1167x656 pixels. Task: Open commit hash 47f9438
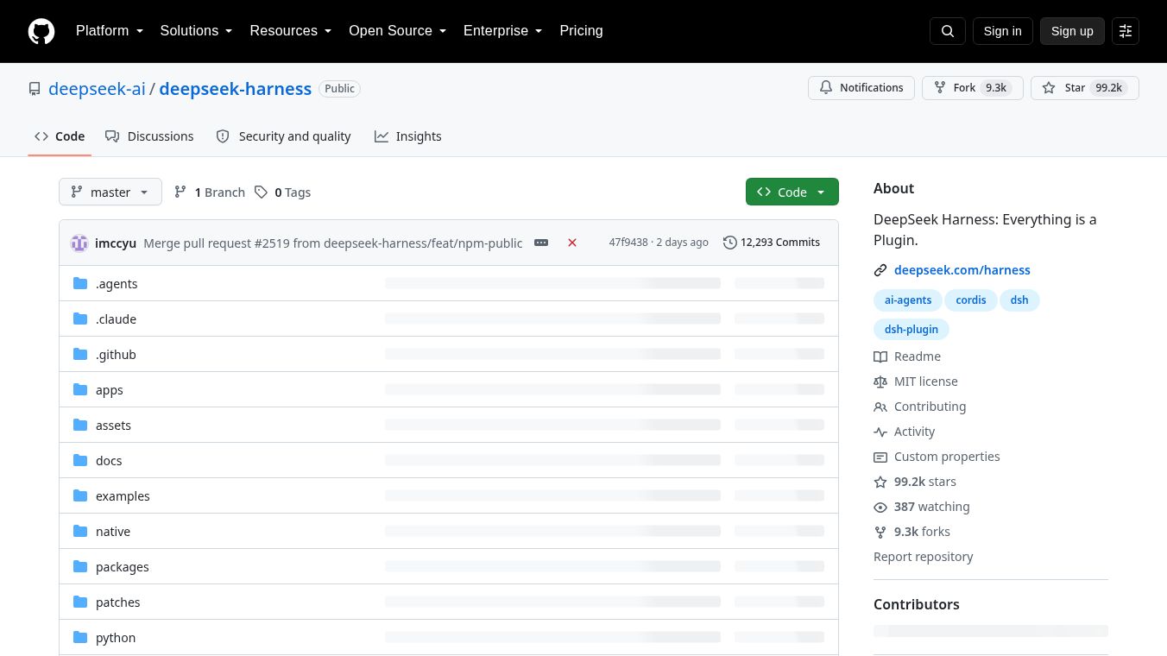(628, 243)
